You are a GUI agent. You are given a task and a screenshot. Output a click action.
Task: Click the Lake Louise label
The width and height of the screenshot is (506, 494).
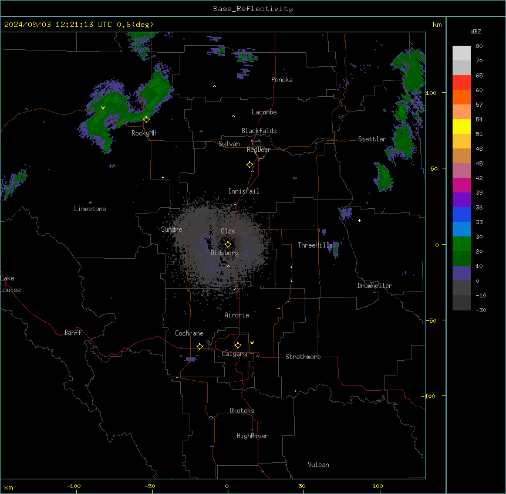pos(11,284)
